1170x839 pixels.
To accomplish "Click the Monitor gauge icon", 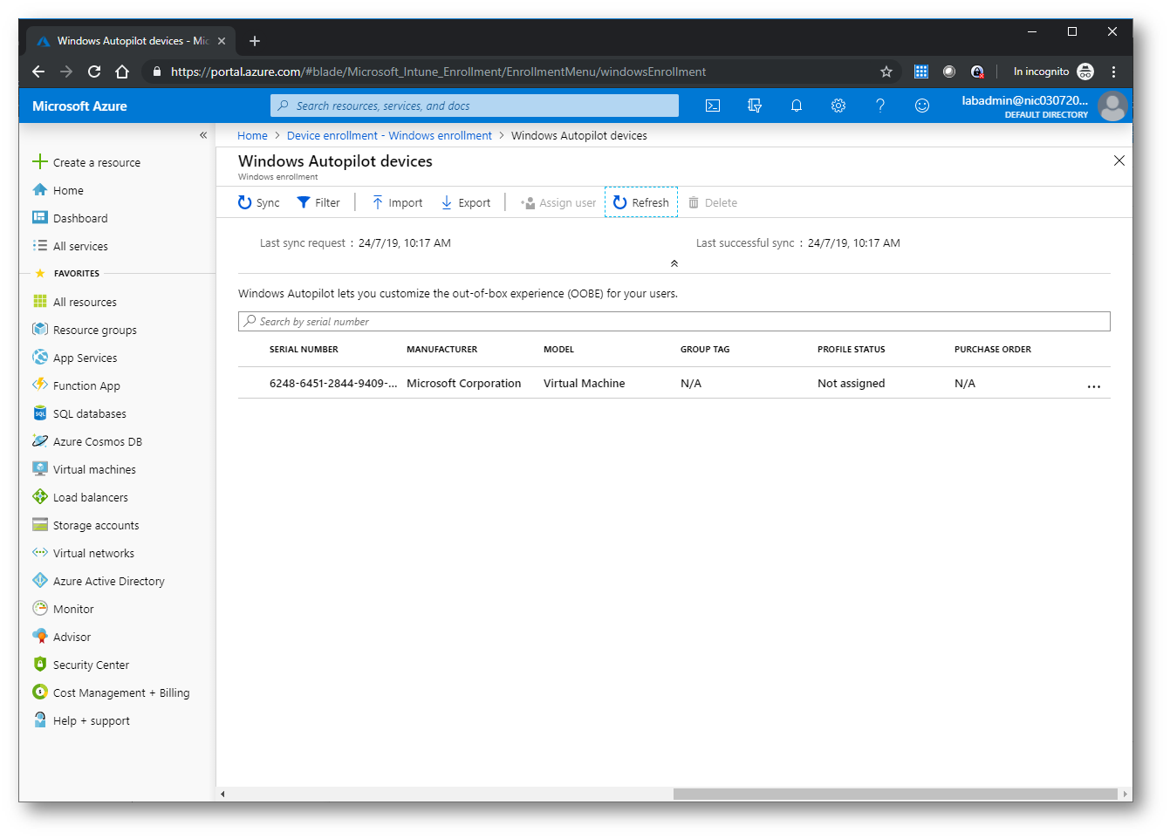I will tap(40, 608).
